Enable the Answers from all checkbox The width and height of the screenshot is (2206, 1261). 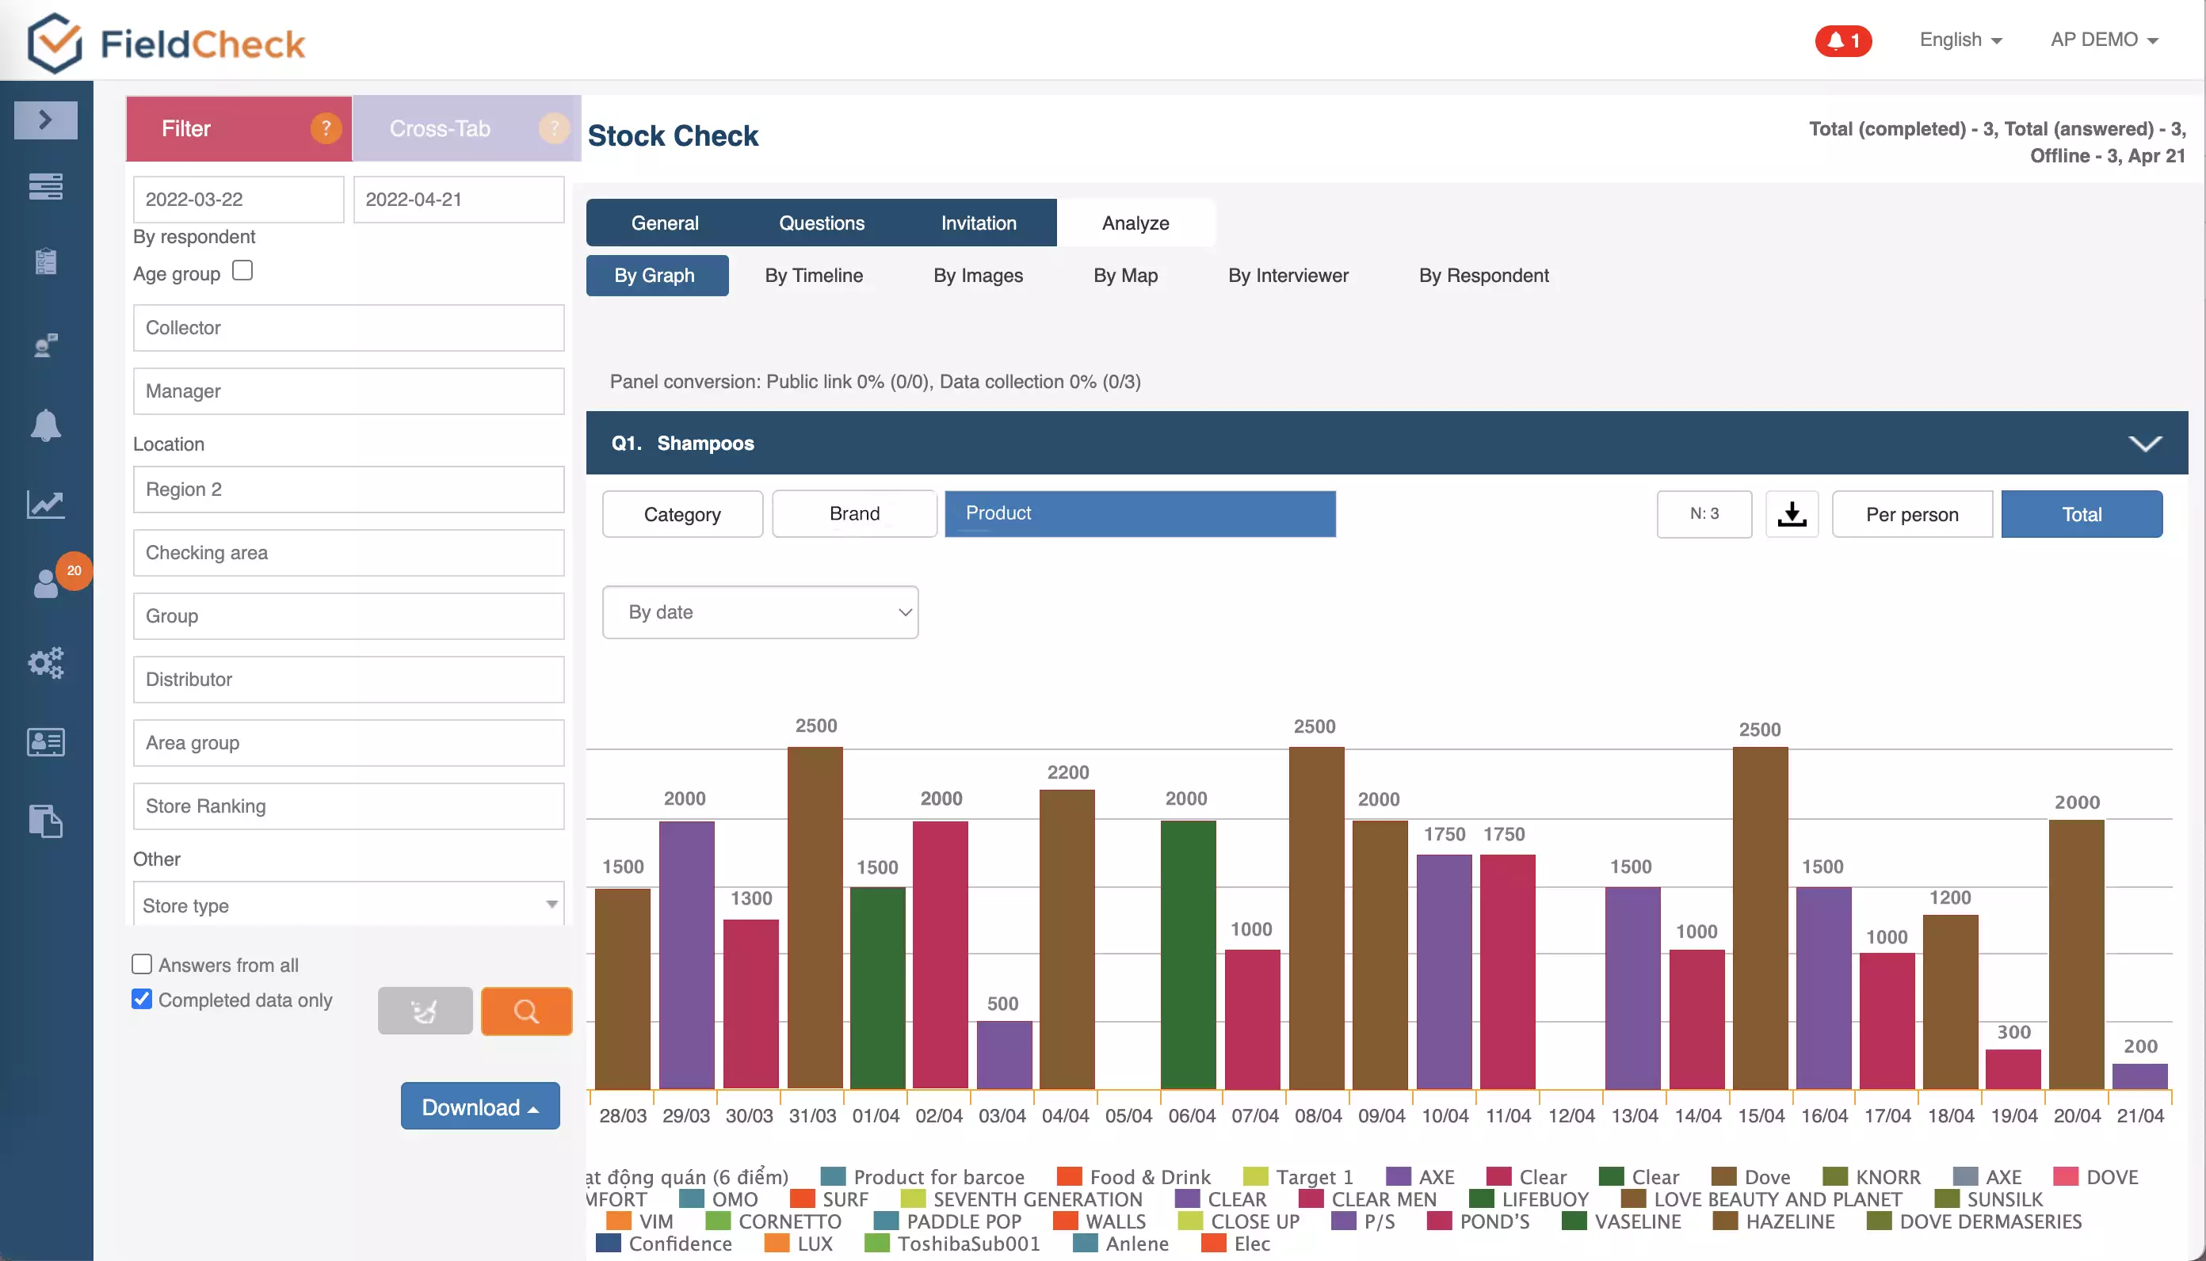[141, 963]
